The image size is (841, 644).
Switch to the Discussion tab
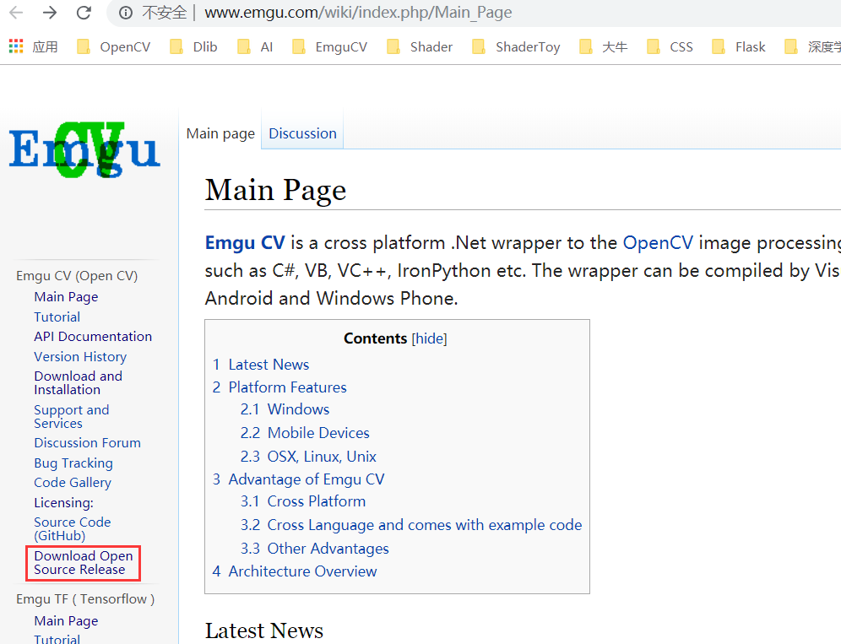[301, 133]
